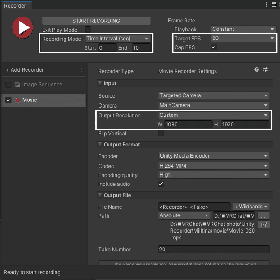This screenshot has width=280, height=280.
Task: Click the 'Frame Rate' heading
Action: (181, 21)
